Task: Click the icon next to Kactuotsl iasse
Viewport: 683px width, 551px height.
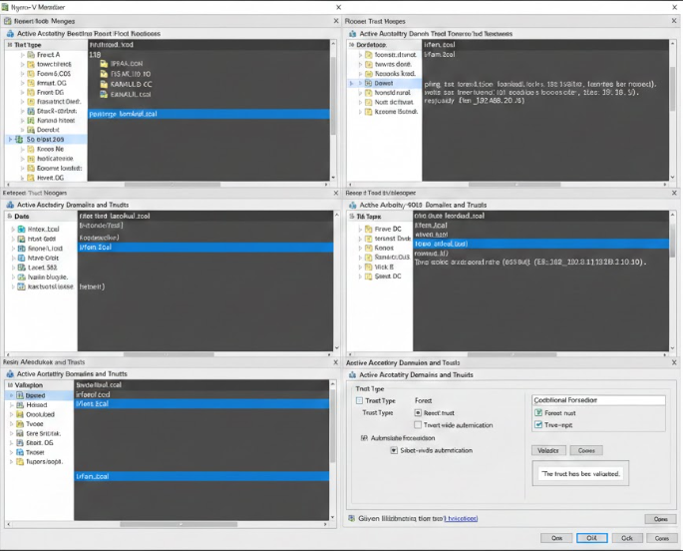Action: tap(21, 286)
